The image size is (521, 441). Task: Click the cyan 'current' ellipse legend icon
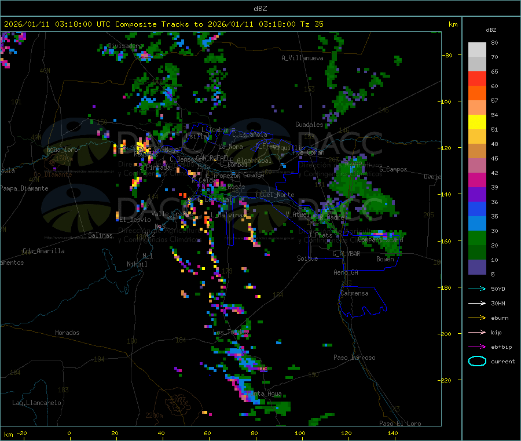477,361
